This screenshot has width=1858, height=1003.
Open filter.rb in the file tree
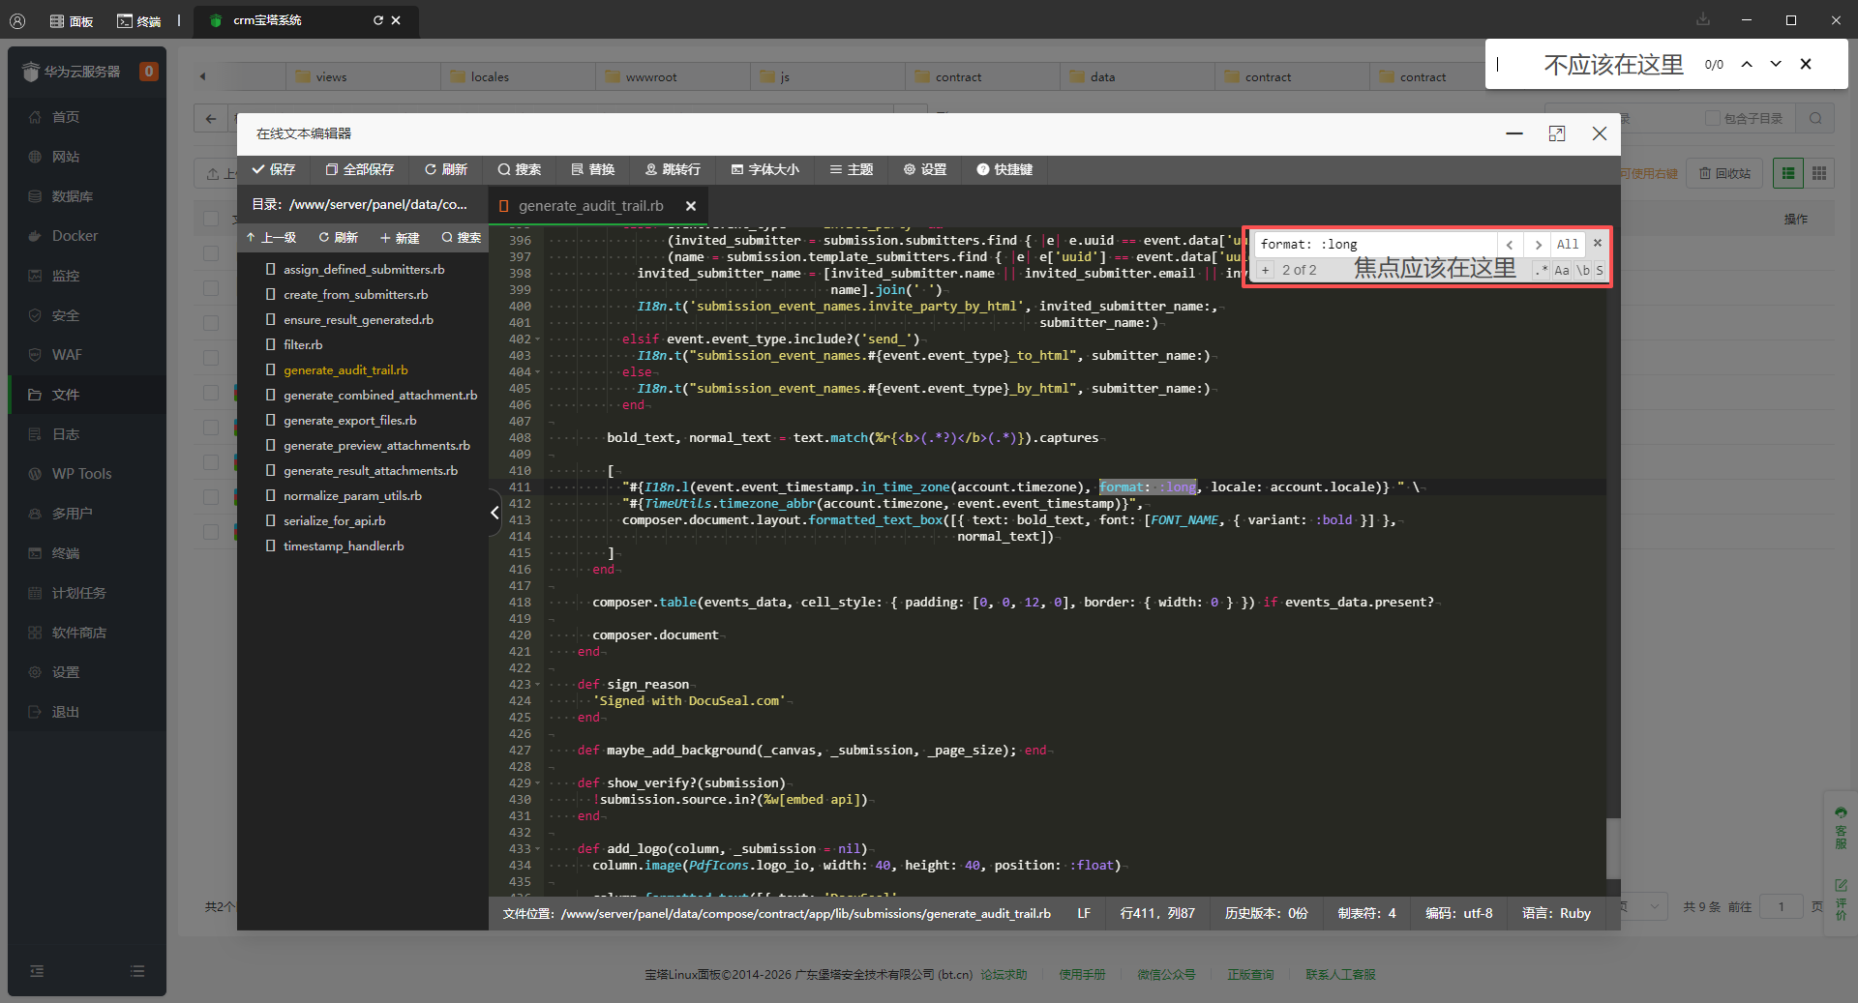pyautogui.click(x=303, y=345)
